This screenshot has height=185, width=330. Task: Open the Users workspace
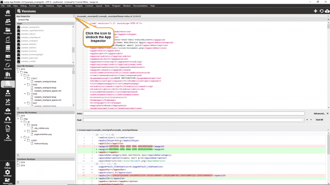8,93
